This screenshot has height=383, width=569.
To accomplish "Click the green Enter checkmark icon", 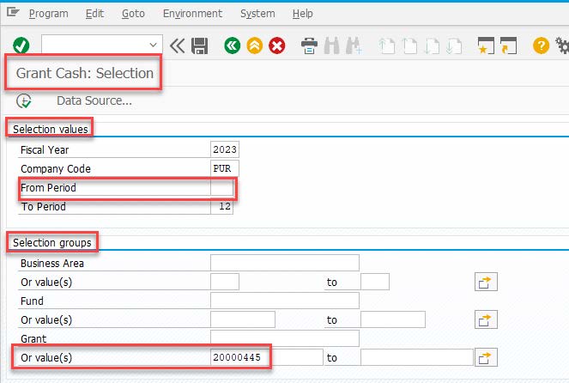I will (21, 46).
